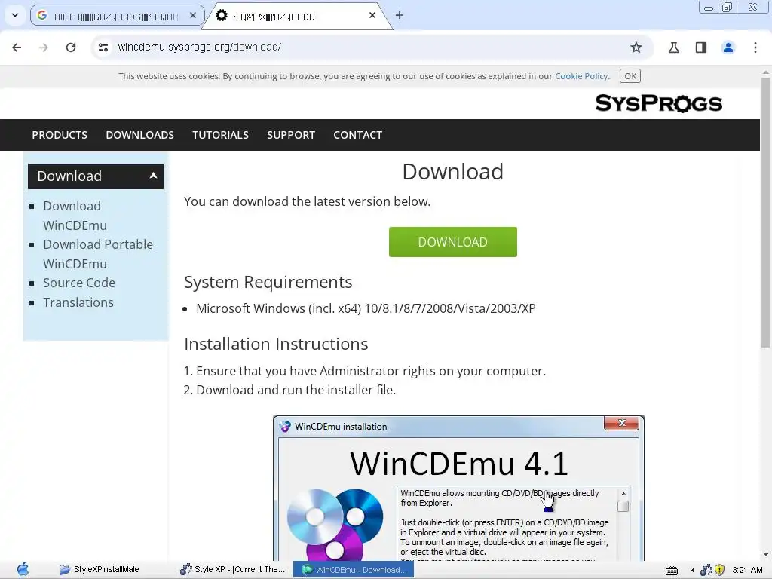
Task: Open the SUPPORT menu
Action: click(291, 135)
